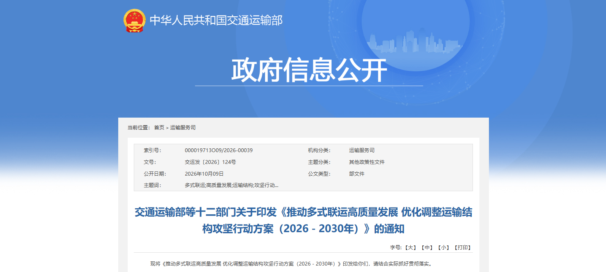Click the 文号 label

tap(150, 162)
